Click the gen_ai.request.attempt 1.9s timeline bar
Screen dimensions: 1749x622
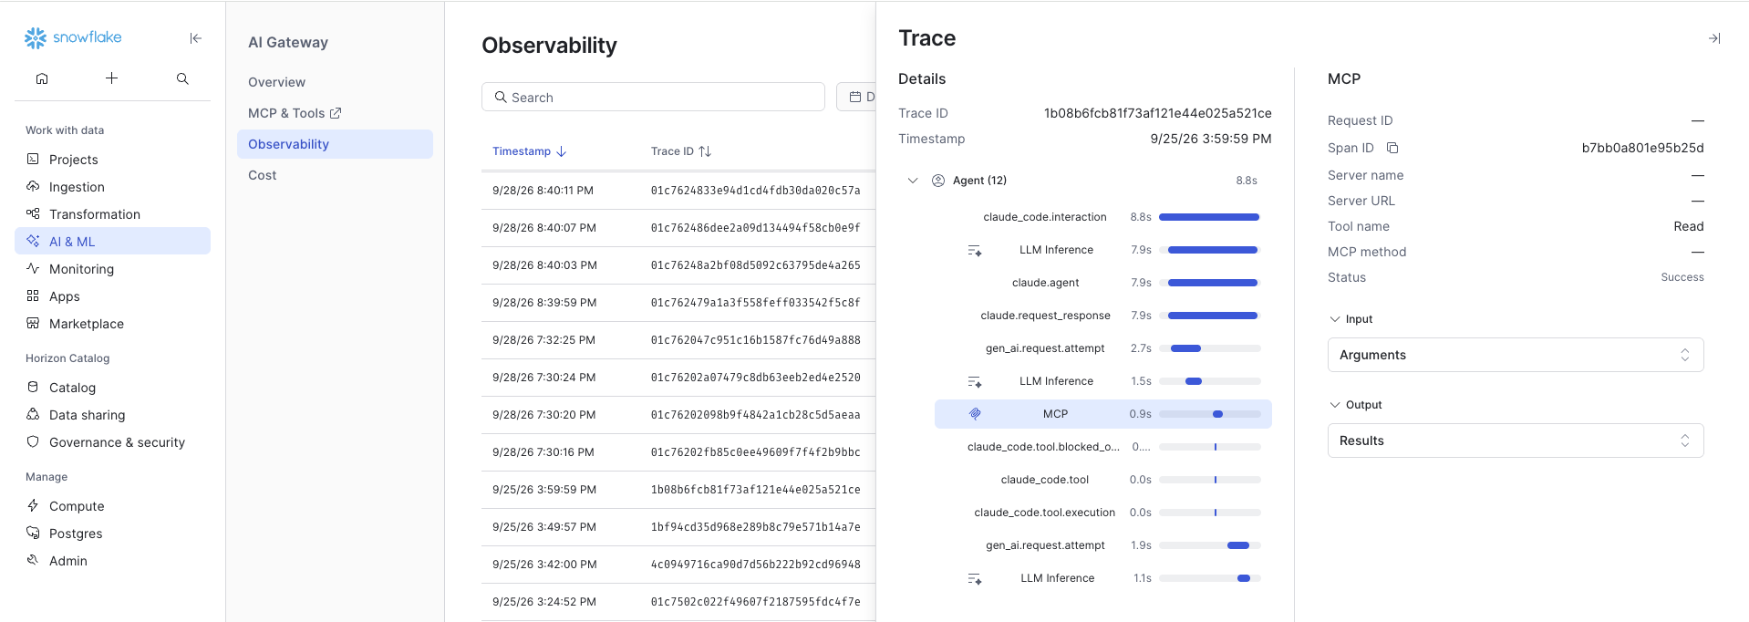[1238, 545]
